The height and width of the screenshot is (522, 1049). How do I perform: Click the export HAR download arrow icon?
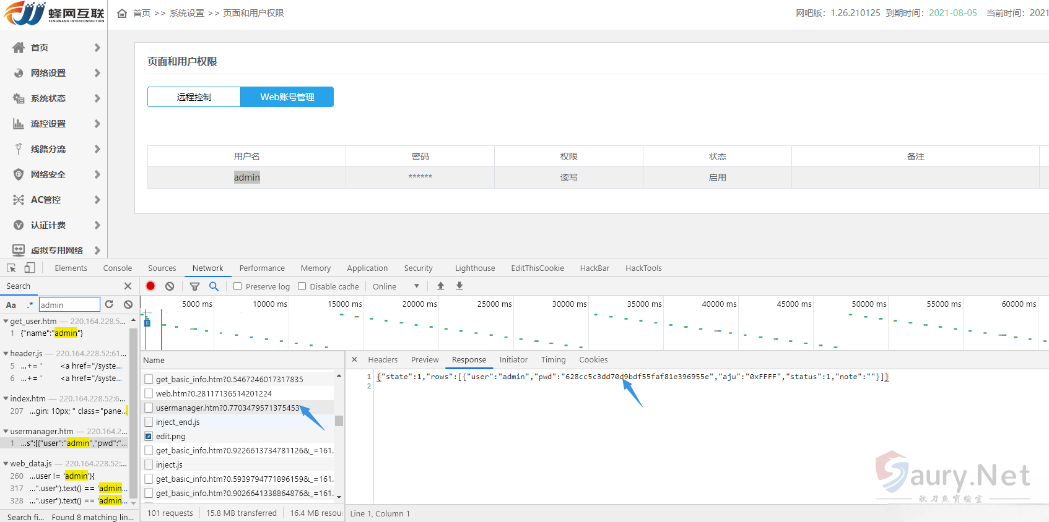coord(459,286)
